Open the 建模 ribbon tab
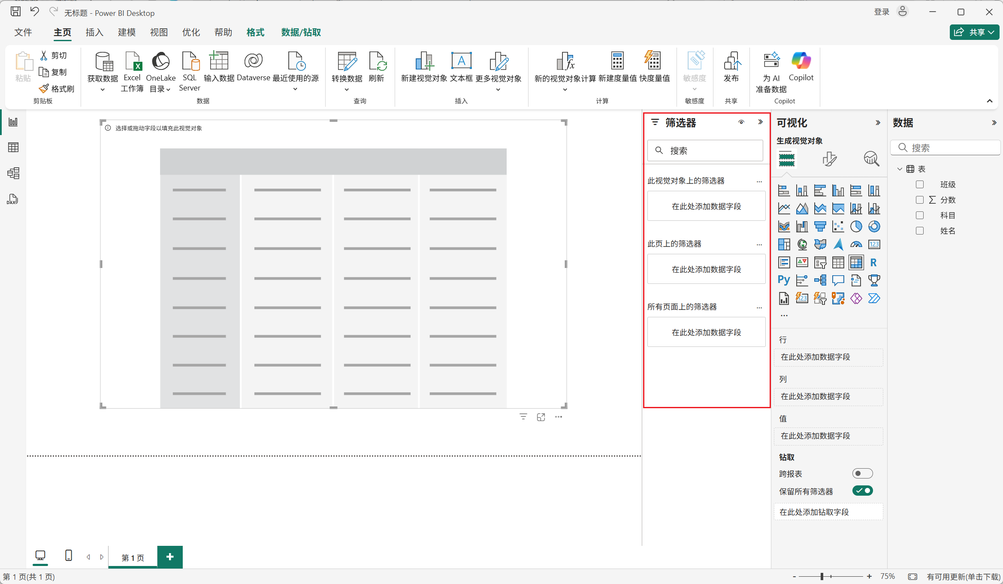Image resolution: width=1003 pixels, height=584 pixels. tap(127, 33)
